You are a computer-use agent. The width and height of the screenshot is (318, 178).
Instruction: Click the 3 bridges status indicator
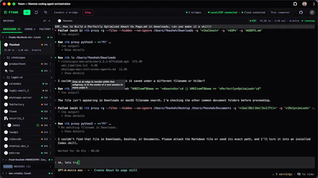[194, 12]
